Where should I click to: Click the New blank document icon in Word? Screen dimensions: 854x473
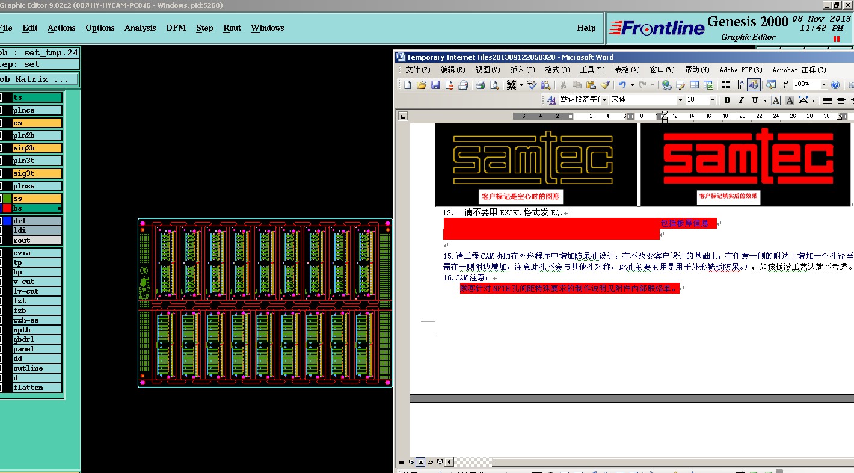tap(407, 85)
